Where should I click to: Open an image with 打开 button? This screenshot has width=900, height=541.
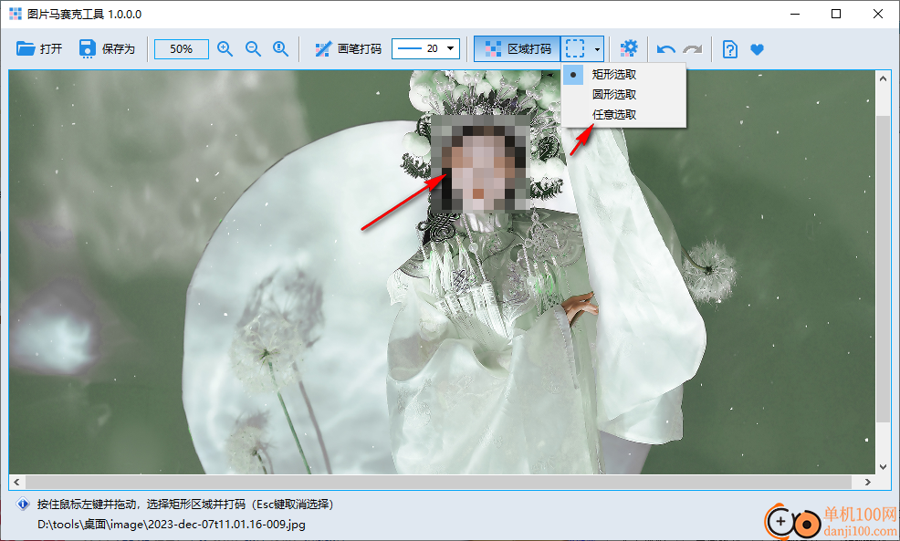coord(39,48)
